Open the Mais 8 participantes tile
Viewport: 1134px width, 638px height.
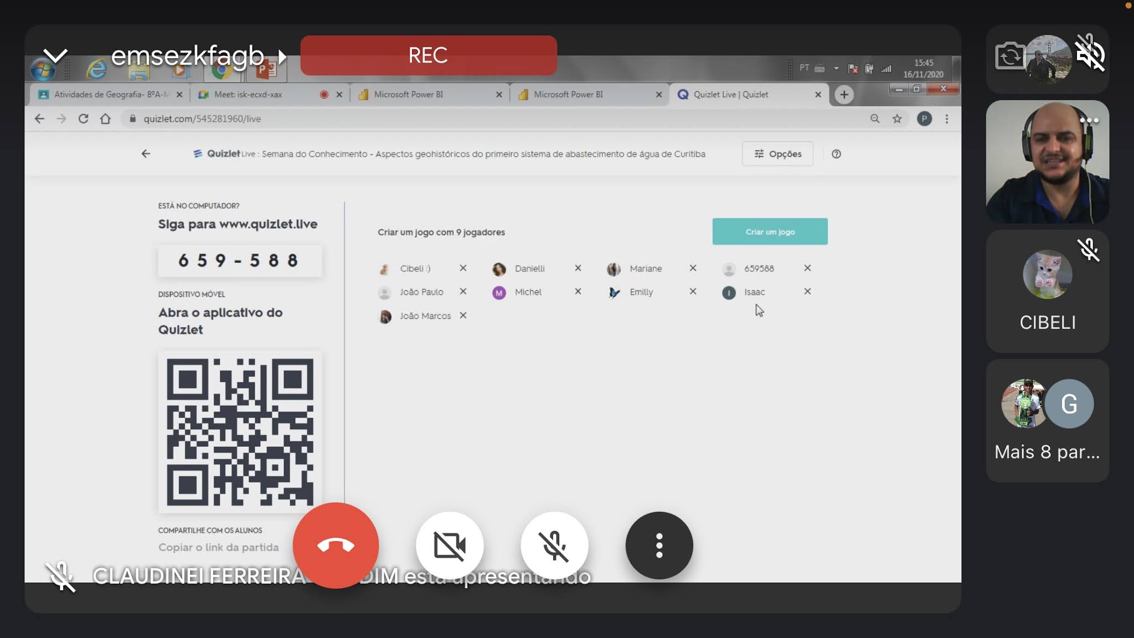click(1047, 421)
